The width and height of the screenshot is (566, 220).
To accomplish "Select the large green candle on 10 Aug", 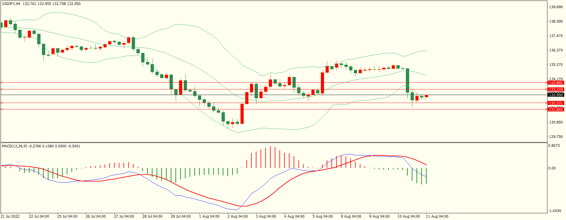I will coord(408,80).
